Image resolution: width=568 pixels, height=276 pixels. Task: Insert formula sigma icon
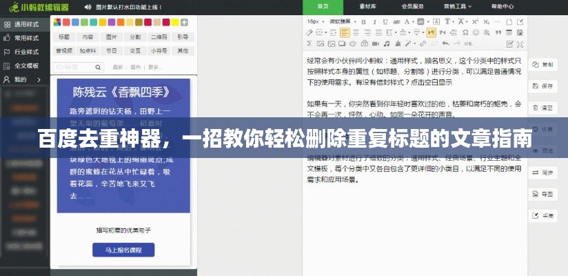pos(309,43)
